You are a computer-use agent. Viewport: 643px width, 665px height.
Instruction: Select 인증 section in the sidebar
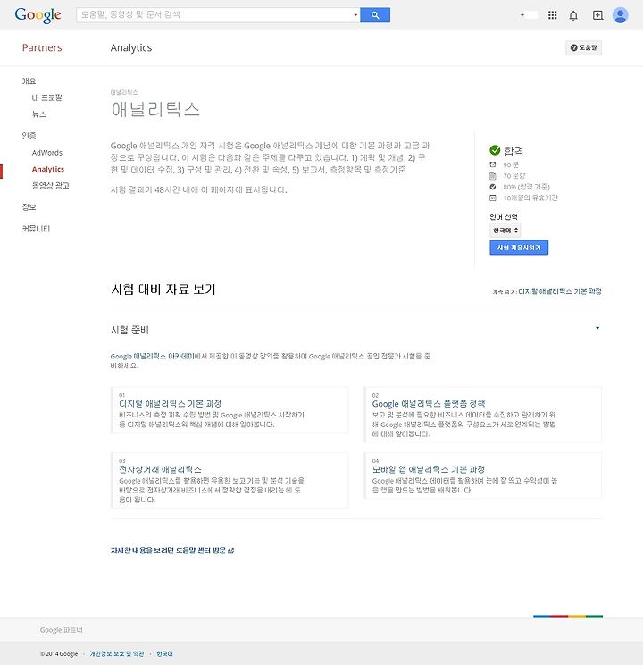click(x=29, y=136)
